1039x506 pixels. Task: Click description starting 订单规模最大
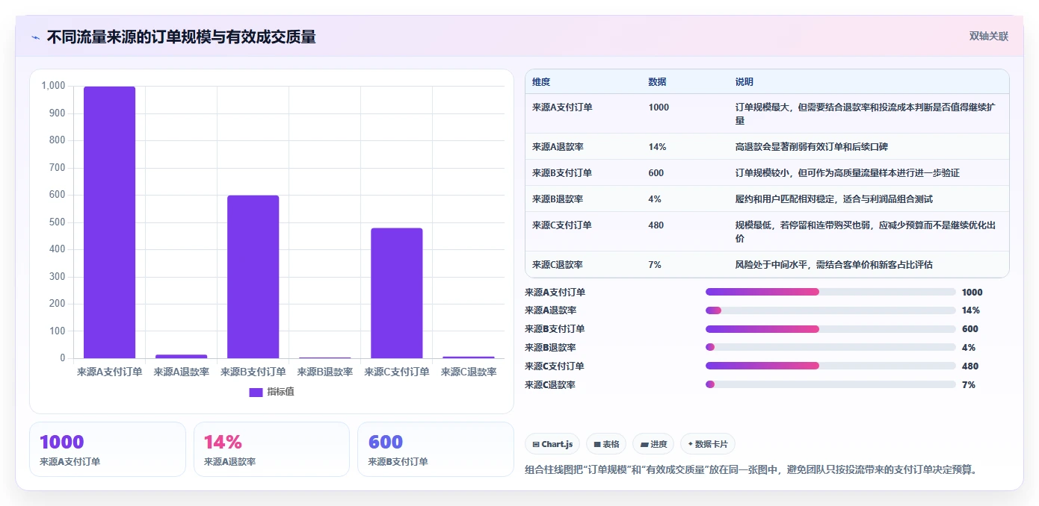[x=866, y=114]
